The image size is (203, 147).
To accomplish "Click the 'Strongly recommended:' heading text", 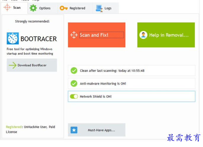I will (x=32, y=22).
